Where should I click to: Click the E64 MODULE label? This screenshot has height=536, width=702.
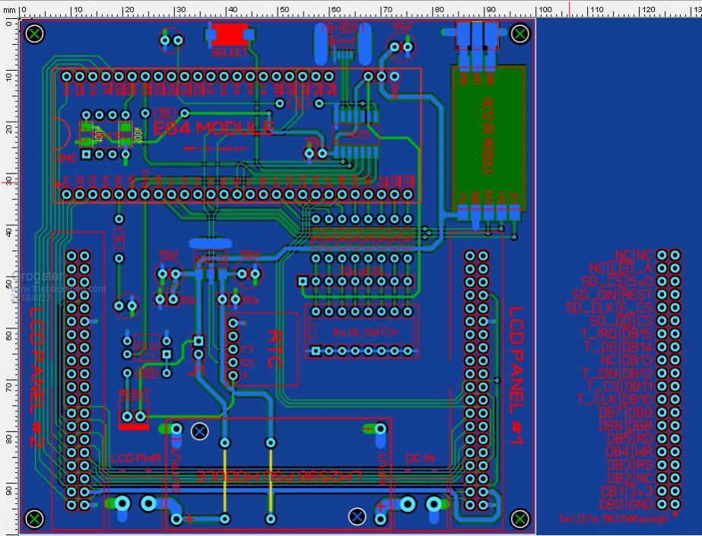213,129
